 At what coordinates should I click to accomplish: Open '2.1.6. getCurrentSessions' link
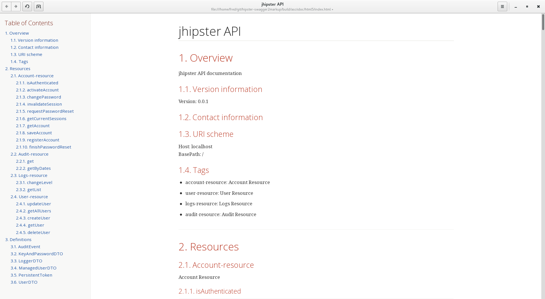tap(41, 118)
